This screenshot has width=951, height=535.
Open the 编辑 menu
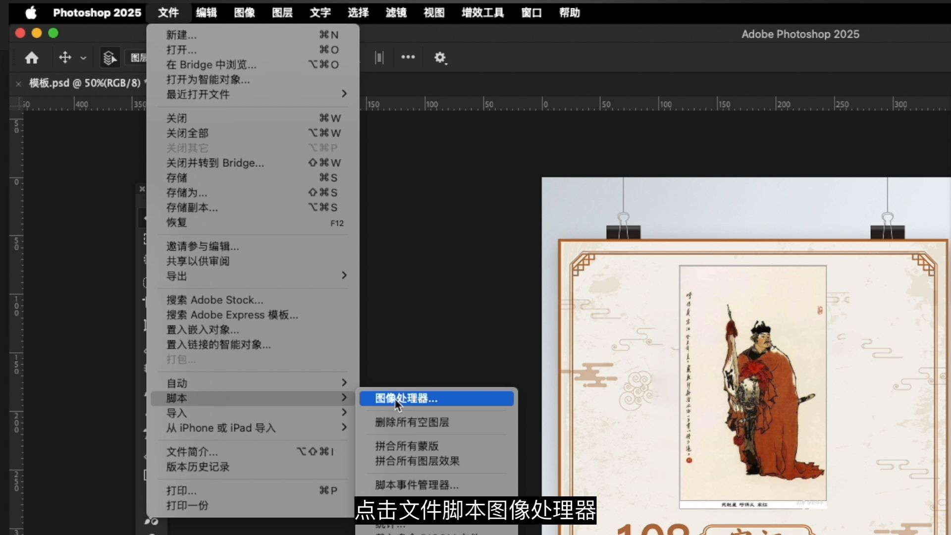click(206, 12)
